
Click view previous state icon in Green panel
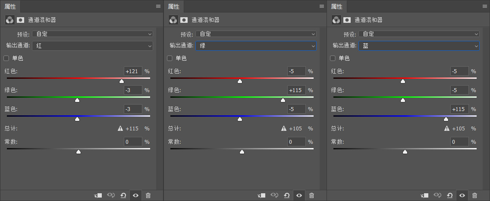click(274, 195)
